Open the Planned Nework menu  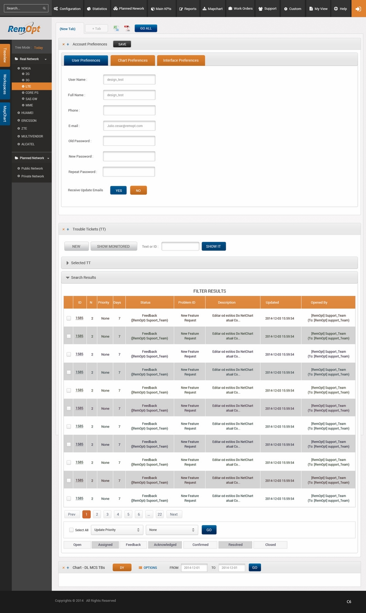[x=129, y=9]
